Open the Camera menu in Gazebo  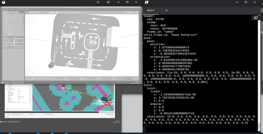click(x=12, y=9)
